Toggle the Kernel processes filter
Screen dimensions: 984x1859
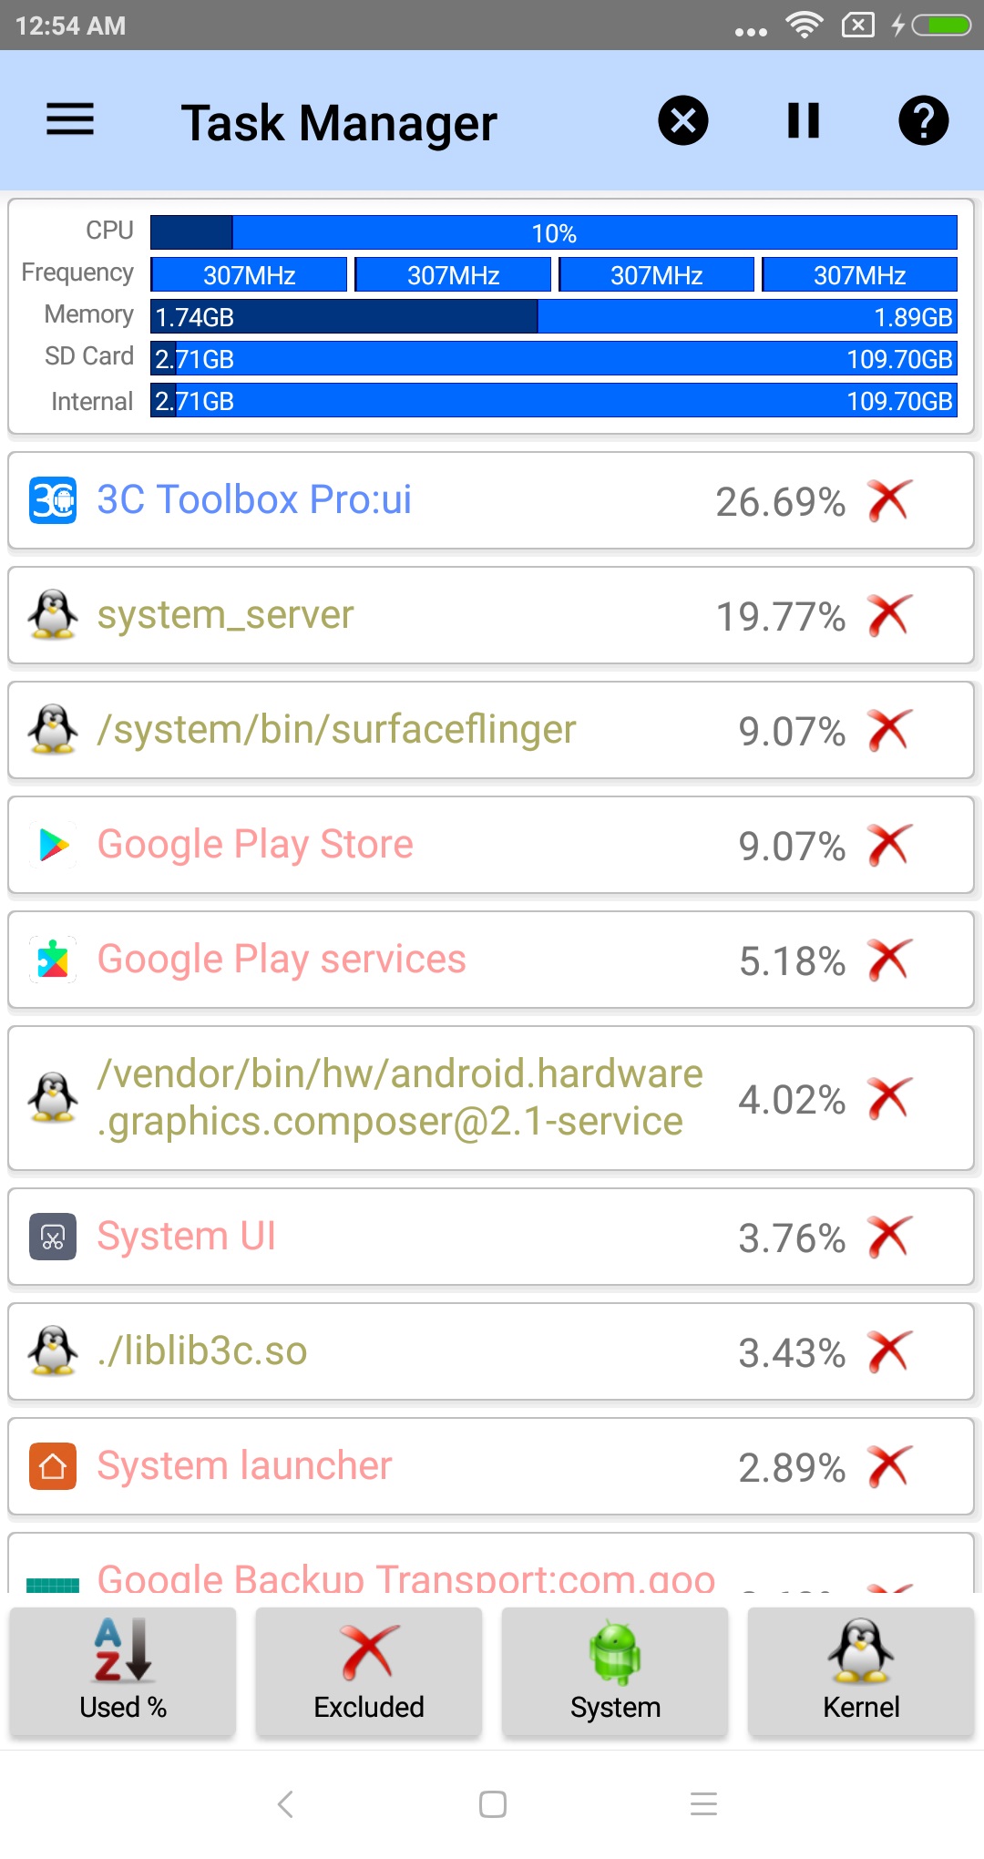pyautogui.click(x=861, y=1672)
